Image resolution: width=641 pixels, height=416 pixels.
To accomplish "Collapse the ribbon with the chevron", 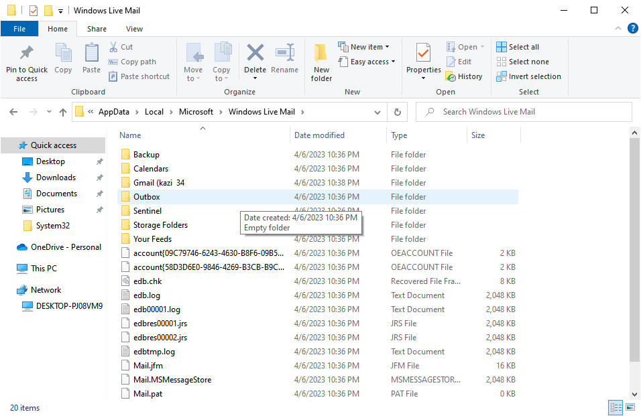I will tap(618, 28).
